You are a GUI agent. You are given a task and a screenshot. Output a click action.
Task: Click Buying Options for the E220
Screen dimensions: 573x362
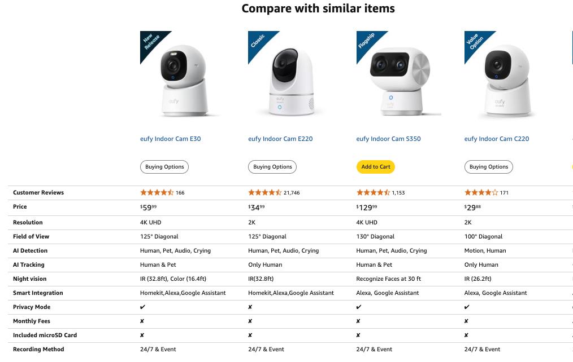point(272,166)
